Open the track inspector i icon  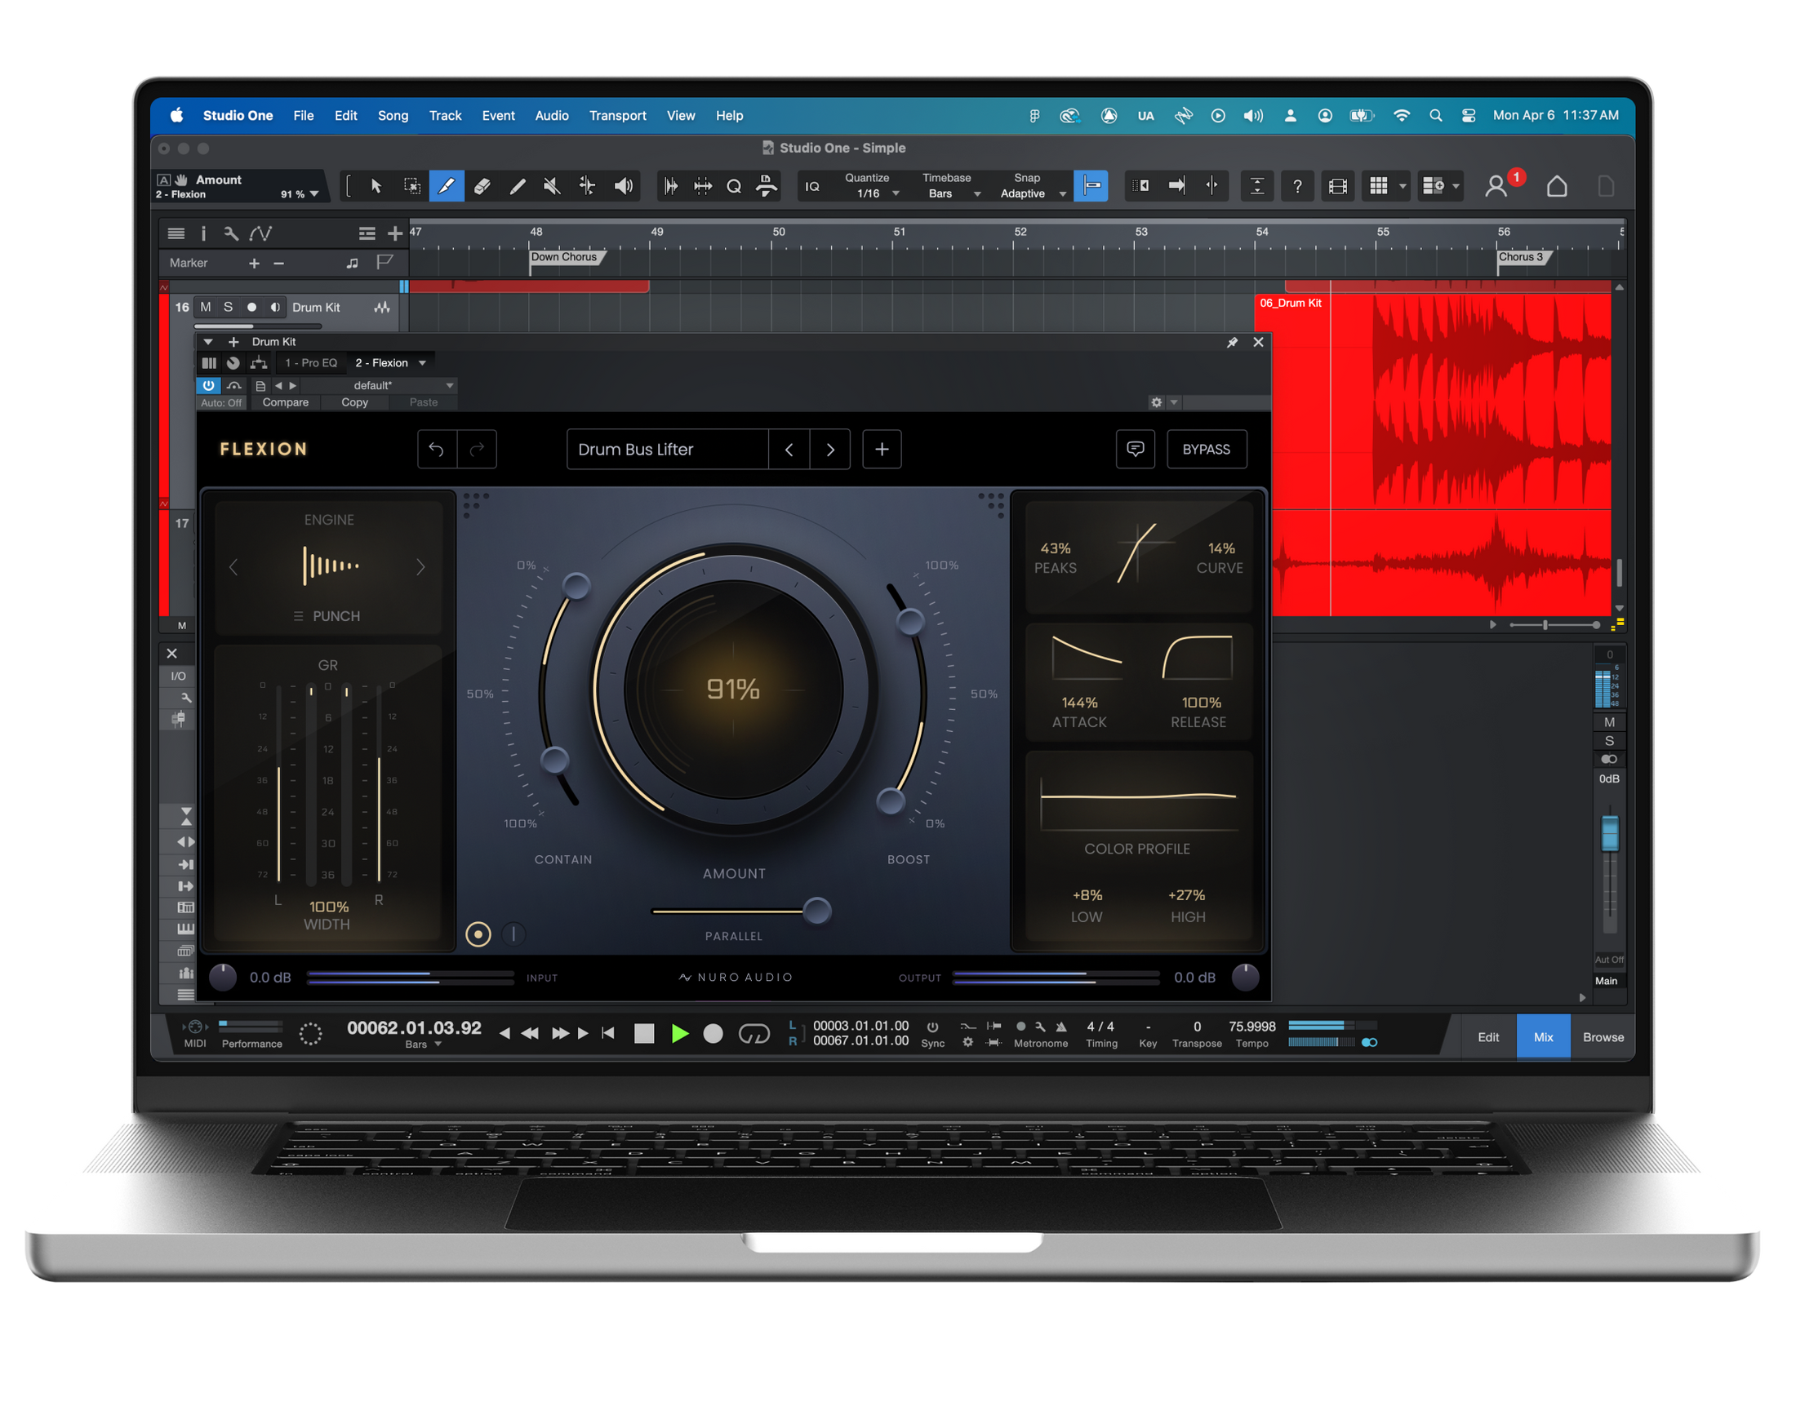tap(203, 233)
